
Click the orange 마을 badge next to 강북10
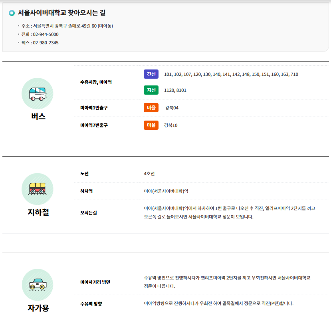tap(151, 125)
